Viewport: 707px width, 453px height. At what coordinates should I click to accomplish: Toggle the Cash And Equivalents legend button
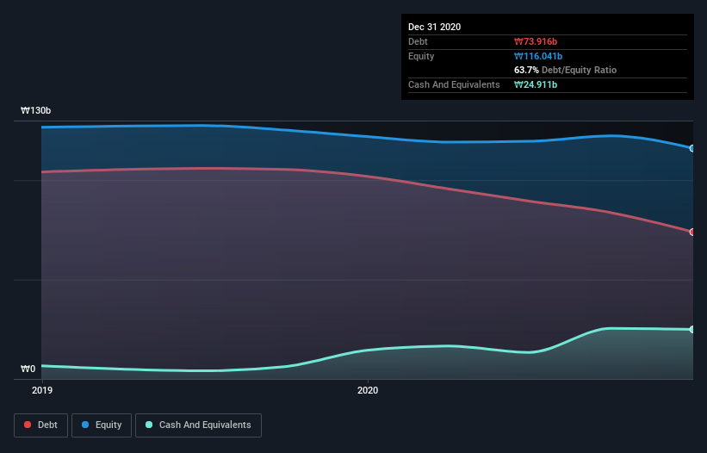tap(198, 425)
